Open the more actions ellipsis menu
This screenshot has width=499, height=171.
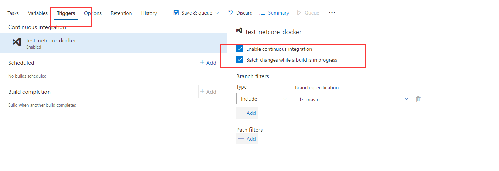[x=332, y=13]
